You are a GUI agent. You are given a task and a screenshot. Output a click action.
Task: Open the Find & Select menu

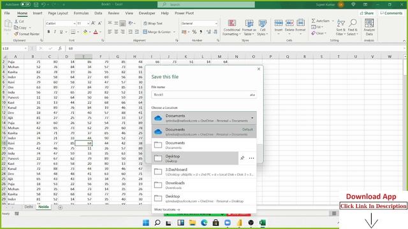coord(353,27)
